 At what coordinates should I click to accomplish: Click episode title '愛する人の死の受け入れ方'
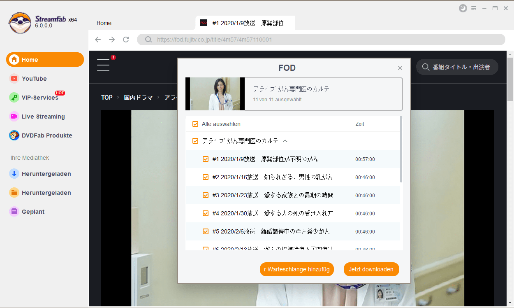(299, 213)
